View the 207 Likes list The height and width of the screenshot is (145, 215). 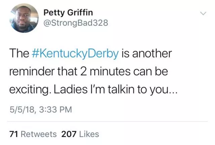[x=80, y=134]
